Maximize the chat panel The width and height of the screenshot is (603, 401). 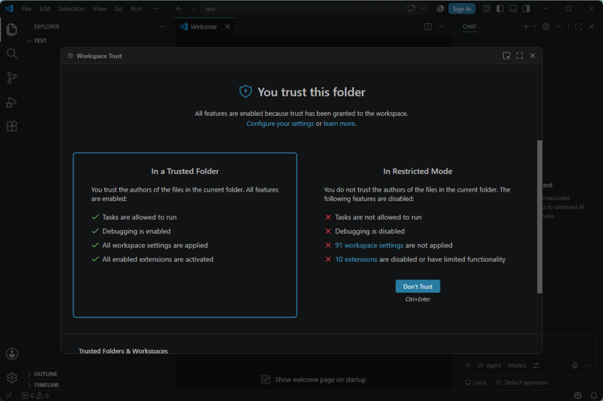click(x=578, y=26)
